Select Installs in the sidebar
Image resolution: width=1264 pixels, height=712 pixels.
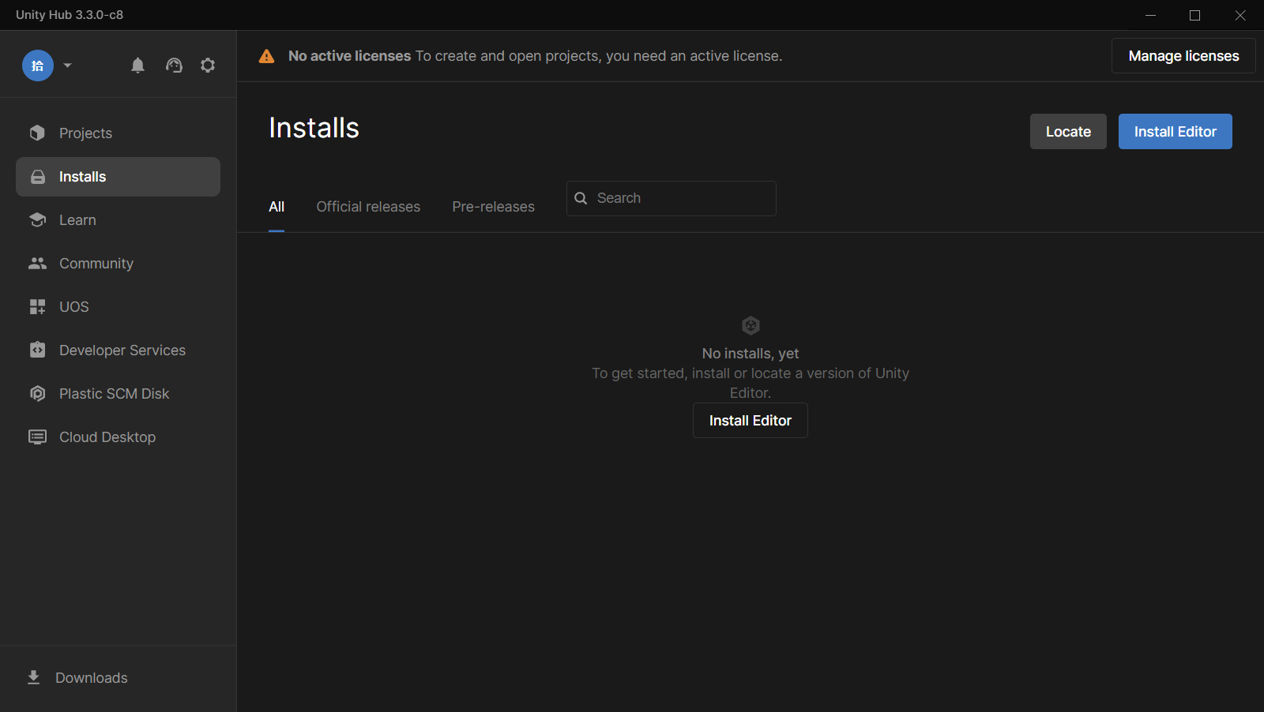tap(118, 177)
